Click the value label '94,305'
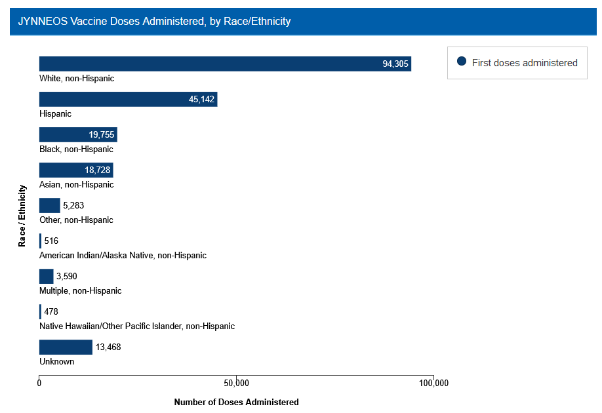The height and width of the screenshot is (413, 602). 395,64
